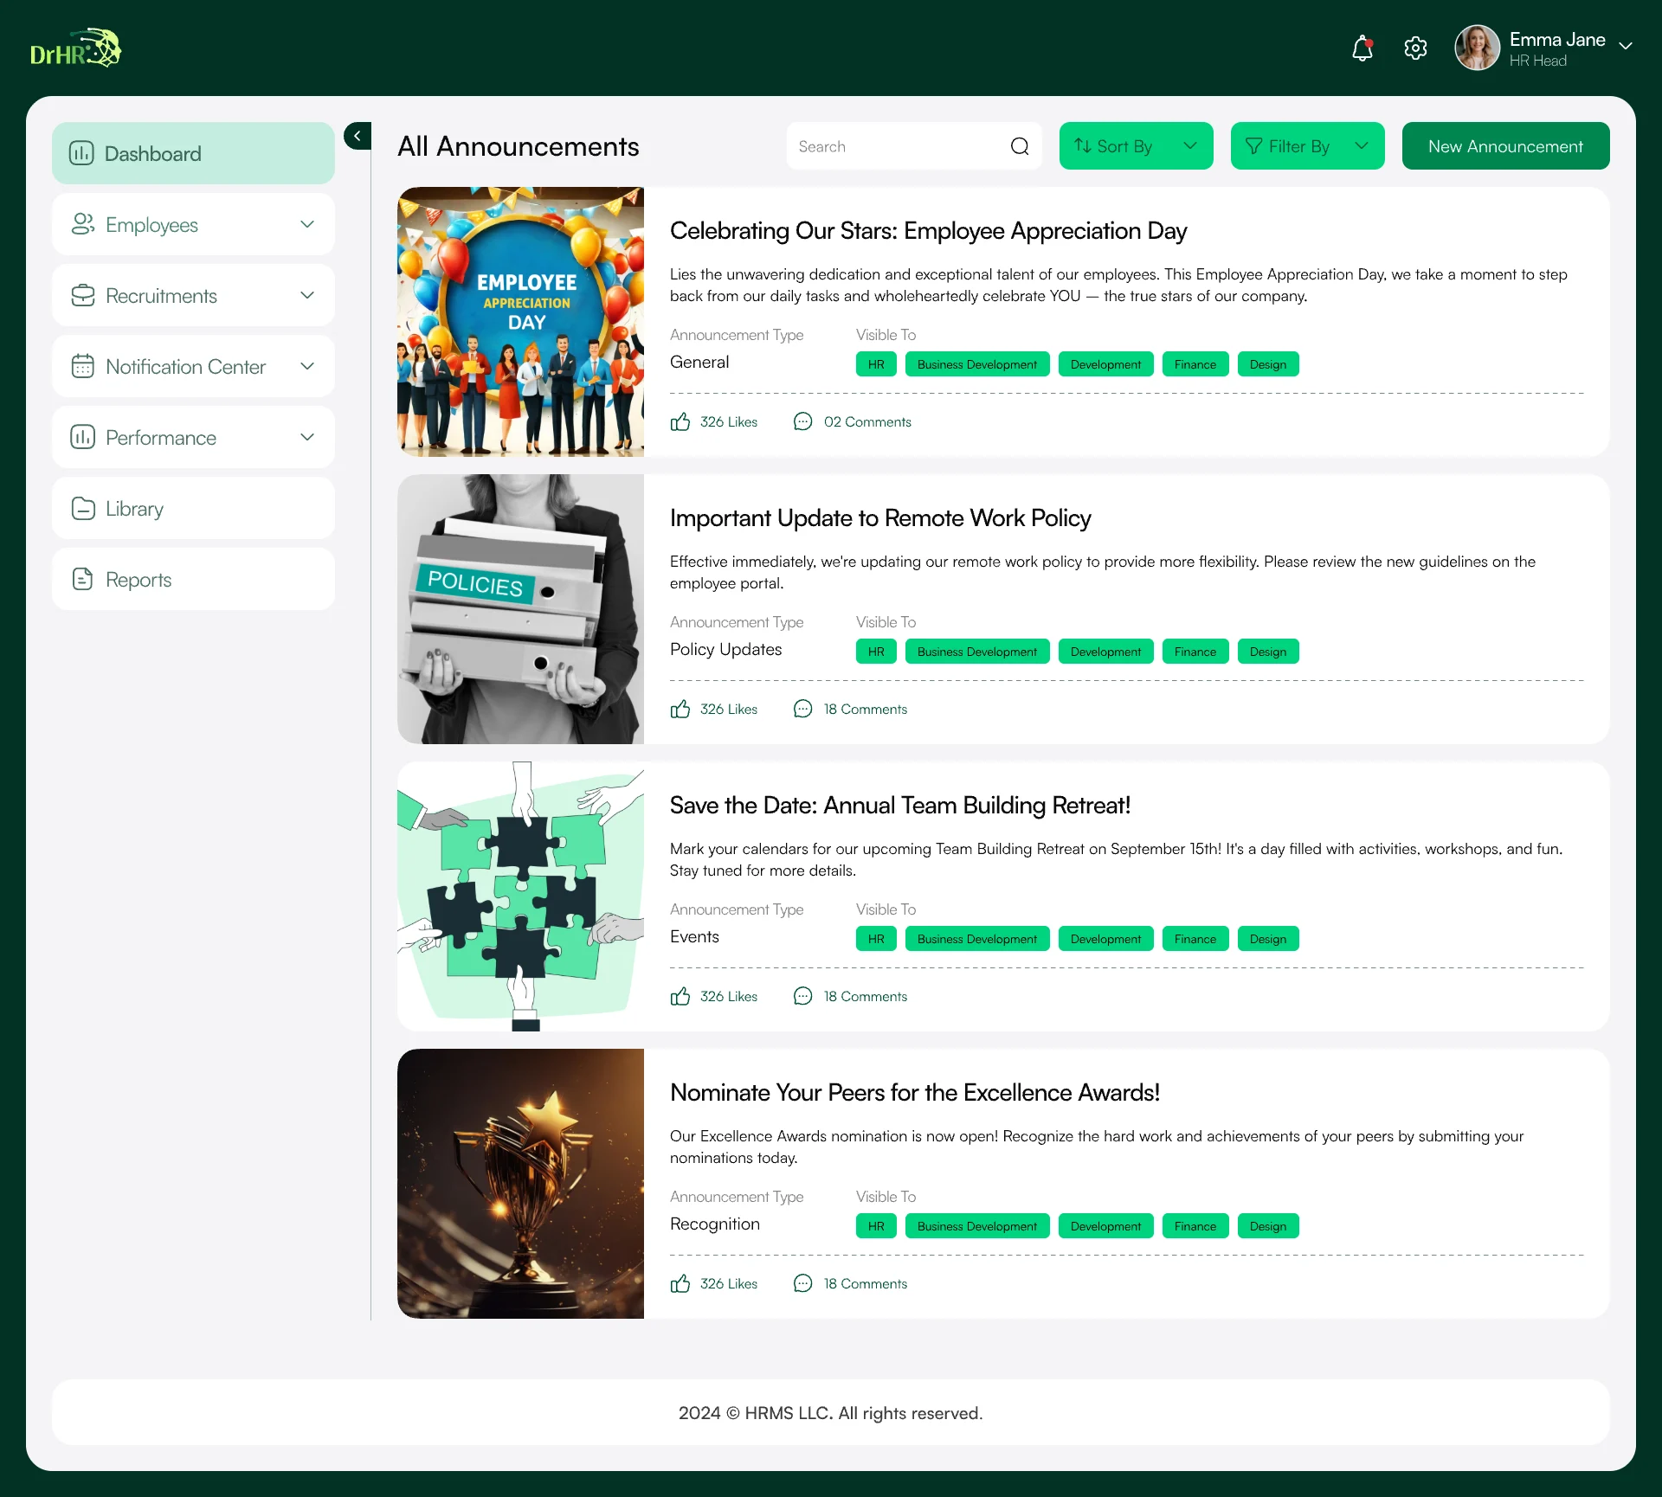Open the Filter By dropdown
The height and width of the screenshot is (1497, 1662).
[1307, 146]
